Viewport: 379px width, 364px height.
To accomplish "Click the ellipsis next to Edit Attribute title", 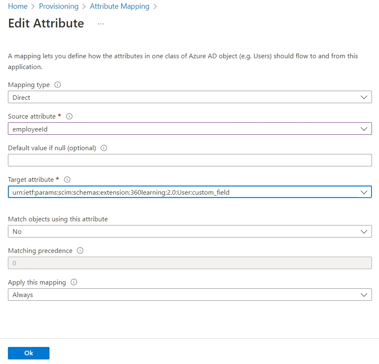I will point(100,24).
